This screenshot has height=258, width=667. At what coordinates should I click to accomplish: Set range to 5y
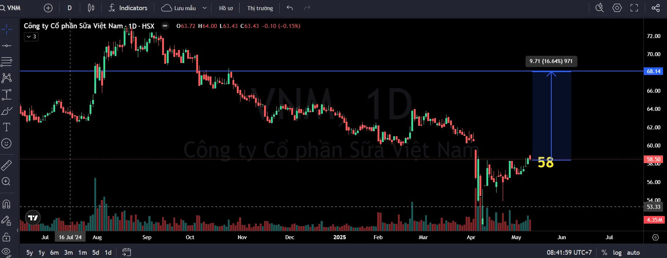point(29,253)
